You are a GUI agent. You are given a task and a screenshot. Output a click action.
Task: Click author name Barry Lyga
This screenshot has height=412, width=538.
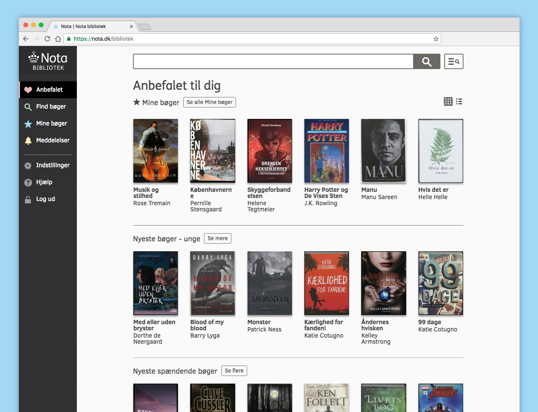coord(205,336)
